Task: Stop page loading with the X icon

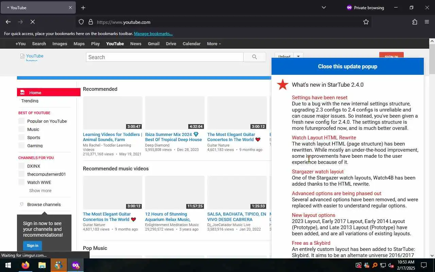Action: point(33,22)
